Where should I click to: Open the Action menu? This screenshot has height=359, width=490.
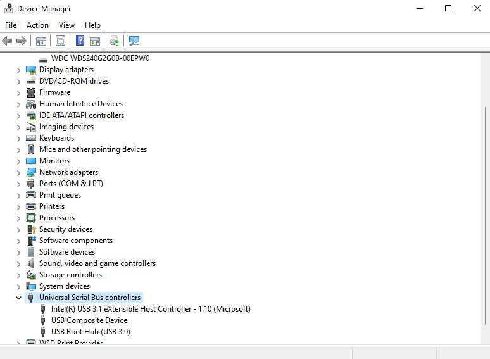pyautogui.click(x=37, y=25)
